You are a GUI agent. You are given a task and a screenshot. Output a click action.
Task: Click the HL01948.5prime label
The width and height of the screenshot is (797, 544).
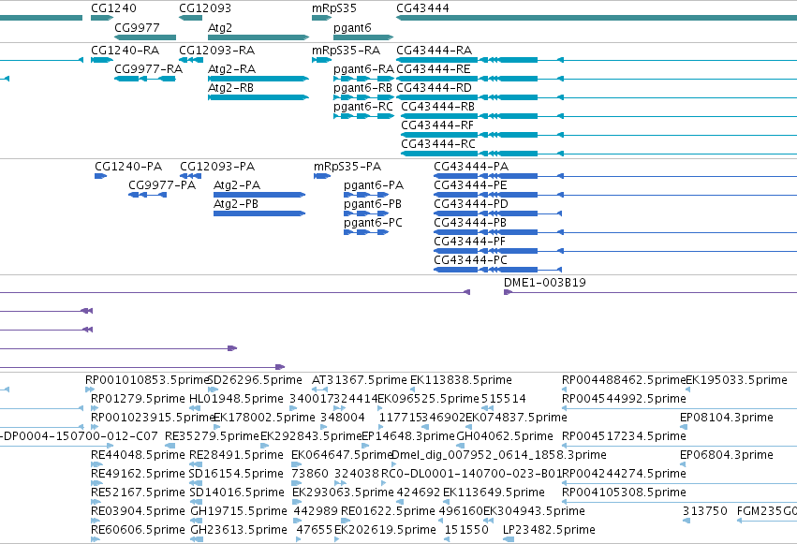click(236, 399)
